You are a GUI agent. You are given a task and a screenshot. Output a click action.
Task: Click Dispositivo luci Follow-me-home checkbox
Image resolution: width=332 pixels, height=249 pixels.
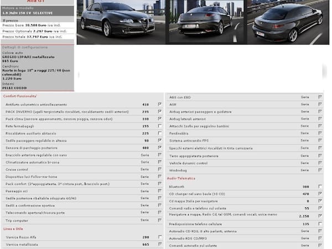click(x=160, y=177)
